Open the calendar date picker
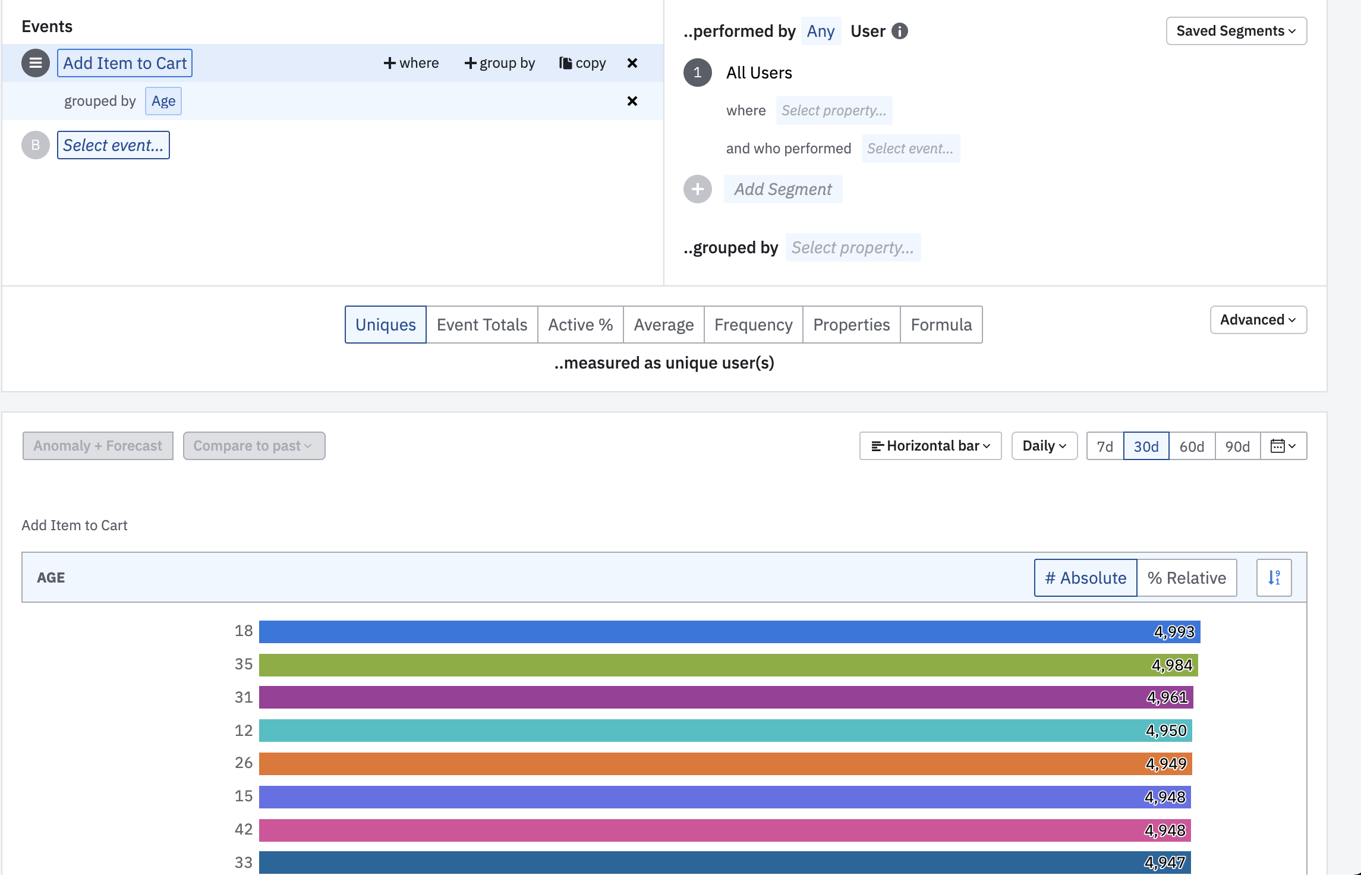The image size is (1361, 875). click(x=1283, y=446)
